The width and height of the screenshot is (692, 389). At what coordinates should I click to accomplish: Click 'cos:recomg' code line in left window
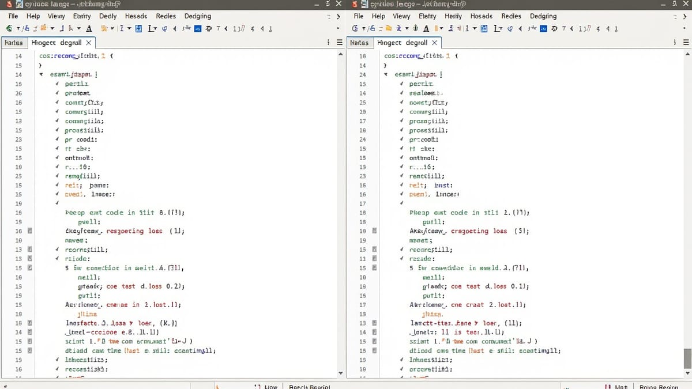[x=77, y=56]
